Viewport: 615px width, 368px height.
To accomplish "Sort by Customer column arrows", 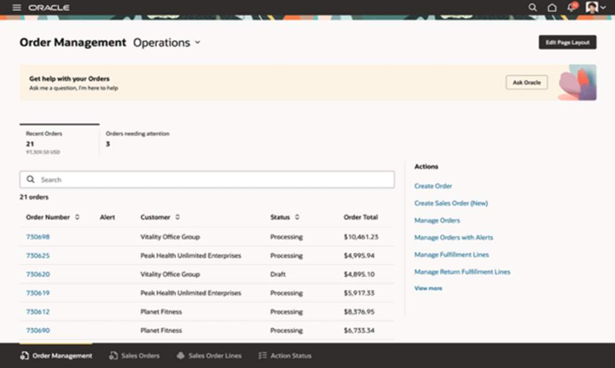I will point(178,217).
